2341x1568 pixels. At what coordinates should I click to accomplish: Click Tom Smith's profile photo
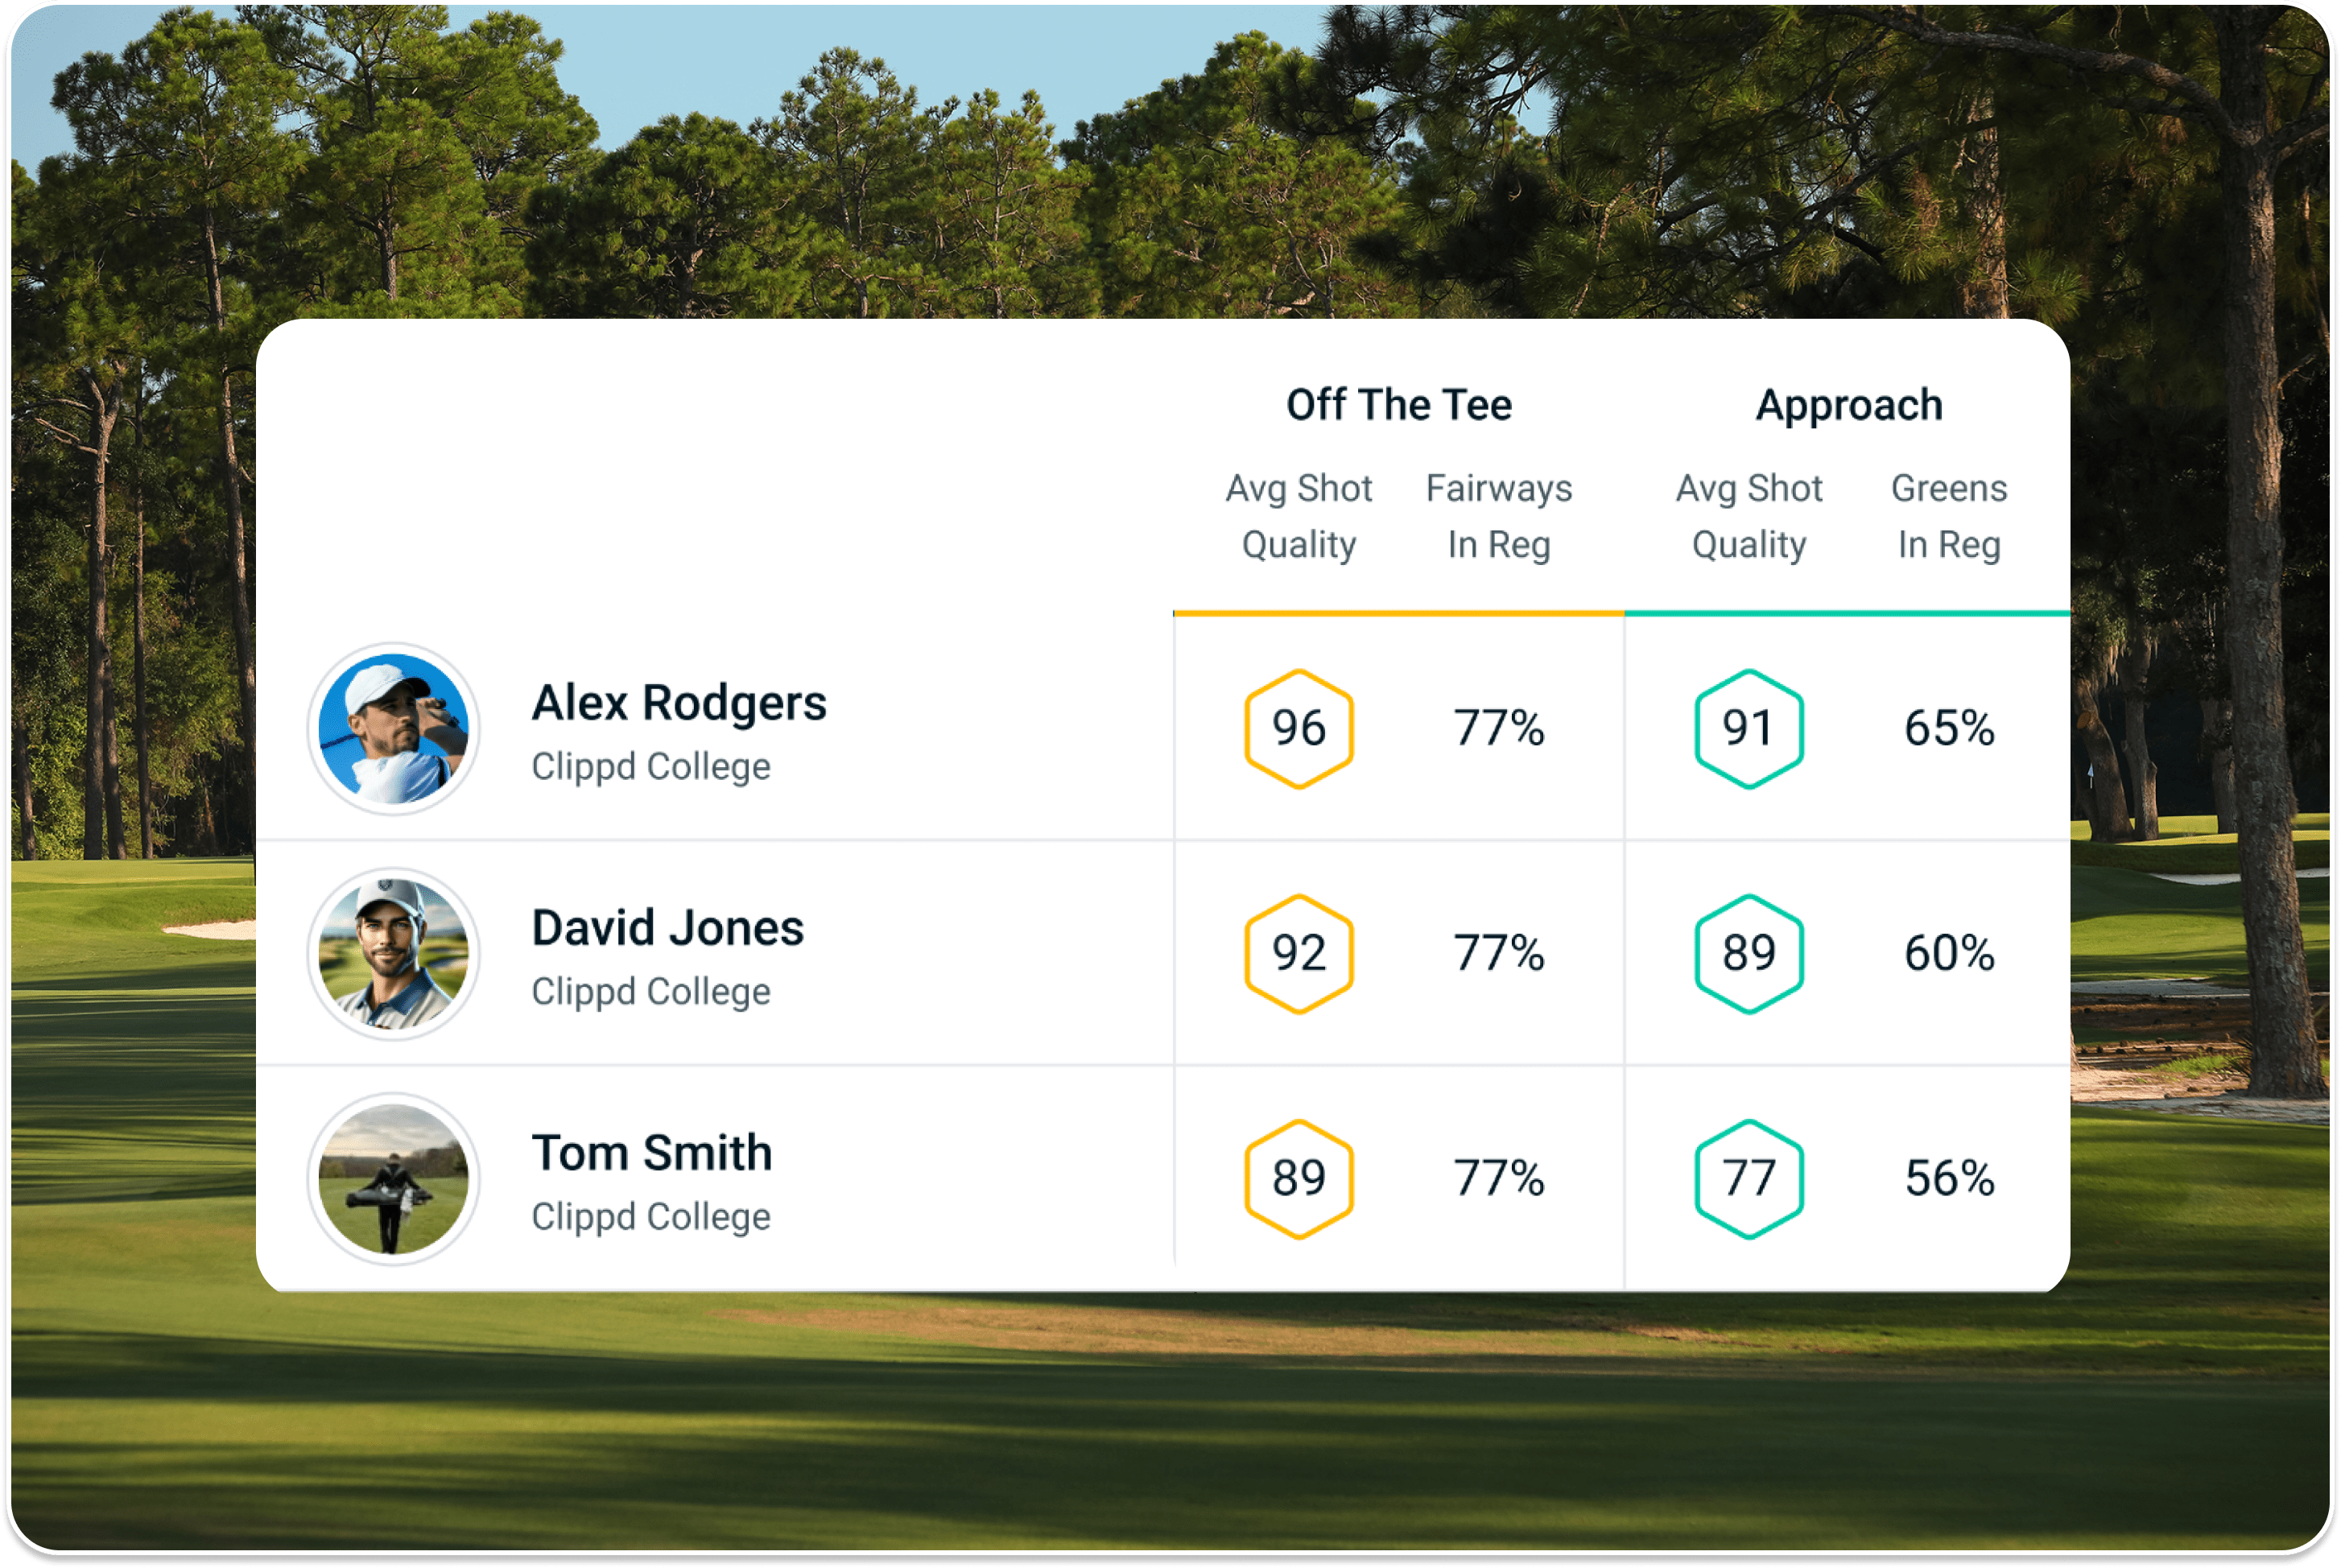tap(393, 1179)
